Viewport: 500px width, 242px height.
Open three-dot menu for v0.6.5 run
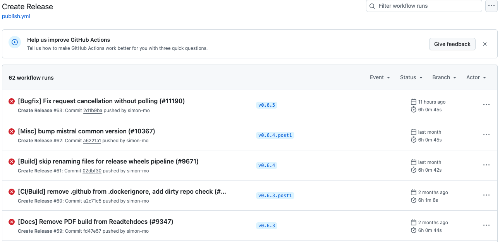pyautogui.click(x=486, y=105)
